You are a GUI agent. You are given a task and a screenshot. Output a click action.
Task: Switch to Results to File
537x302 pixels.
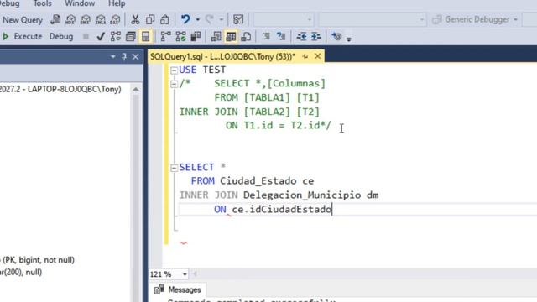coord(246,36)
